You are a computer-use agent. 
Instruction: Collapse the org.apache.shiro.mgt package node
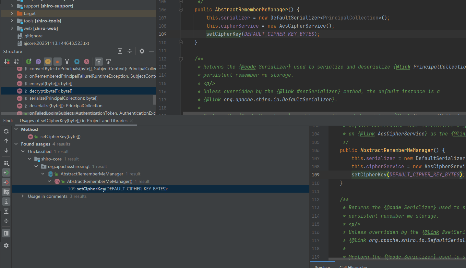coord(36,166)
